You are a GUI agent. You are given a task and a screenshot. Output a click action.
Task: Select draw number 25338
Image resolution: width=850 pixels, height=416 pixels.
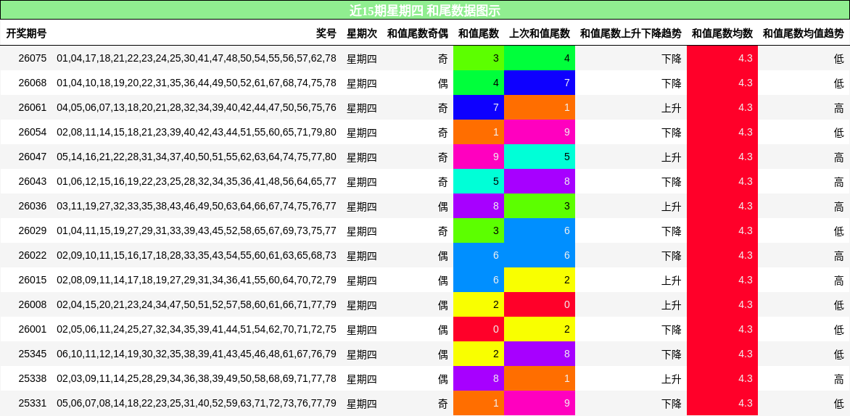(33, 378)
